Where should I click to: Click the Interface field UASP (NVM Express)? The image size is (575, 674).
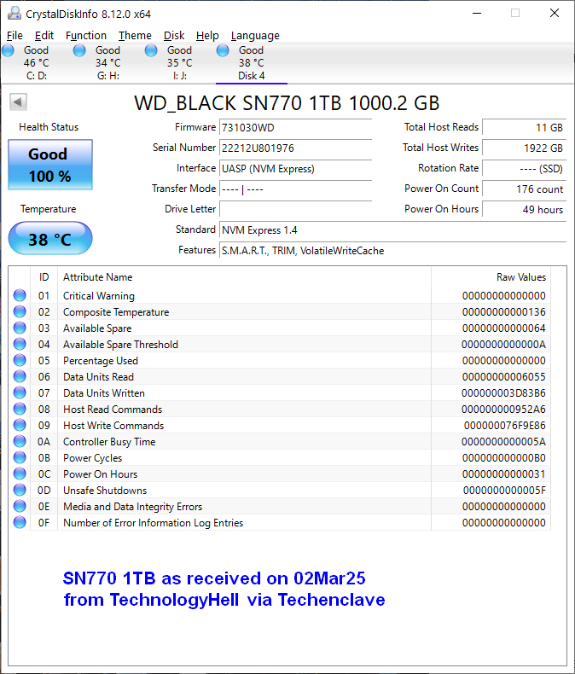tap(296, 169)
